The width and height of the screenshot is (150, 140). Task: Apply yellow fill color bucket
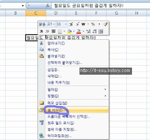click(69, 31)
